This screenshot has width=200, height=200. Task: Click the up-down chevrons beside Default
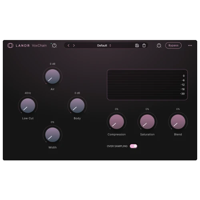(x=110, y=46)
